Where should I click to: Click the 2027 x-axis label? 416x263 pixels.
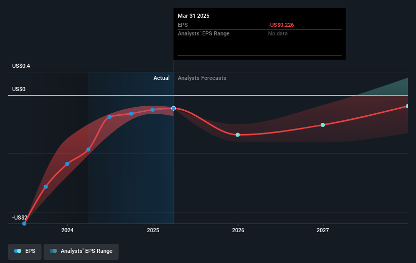point(323,230)
